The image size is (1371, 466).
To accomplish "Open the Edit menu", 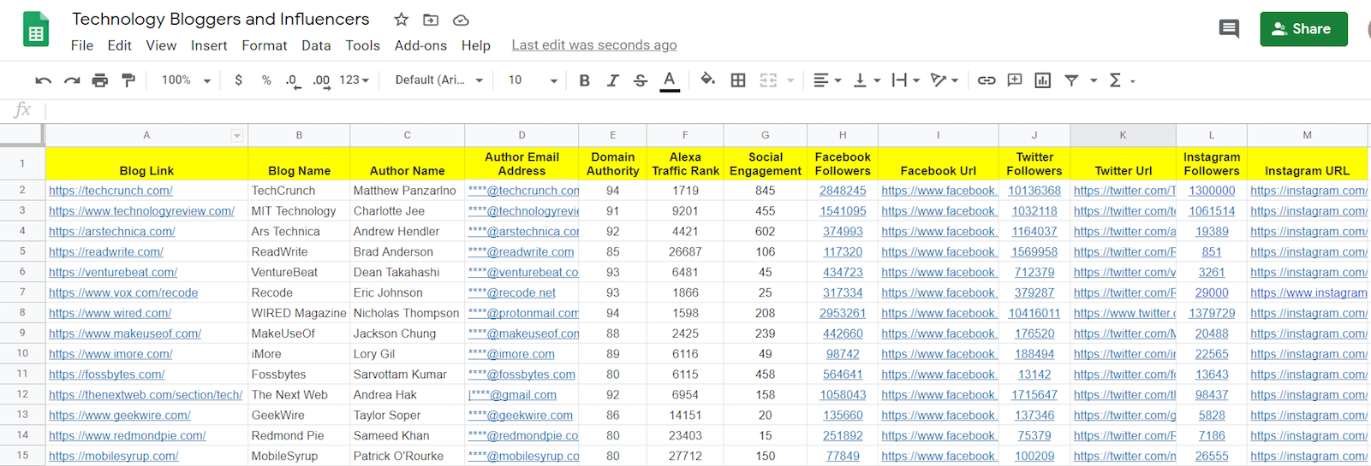I will (x=120, y=45).
